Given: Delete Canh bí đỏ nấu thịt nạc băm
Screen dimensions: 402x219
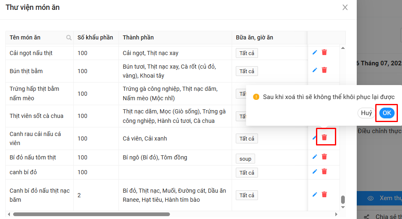Looking at the screenshot, I should pyautogui.click(x=324, y=194).
